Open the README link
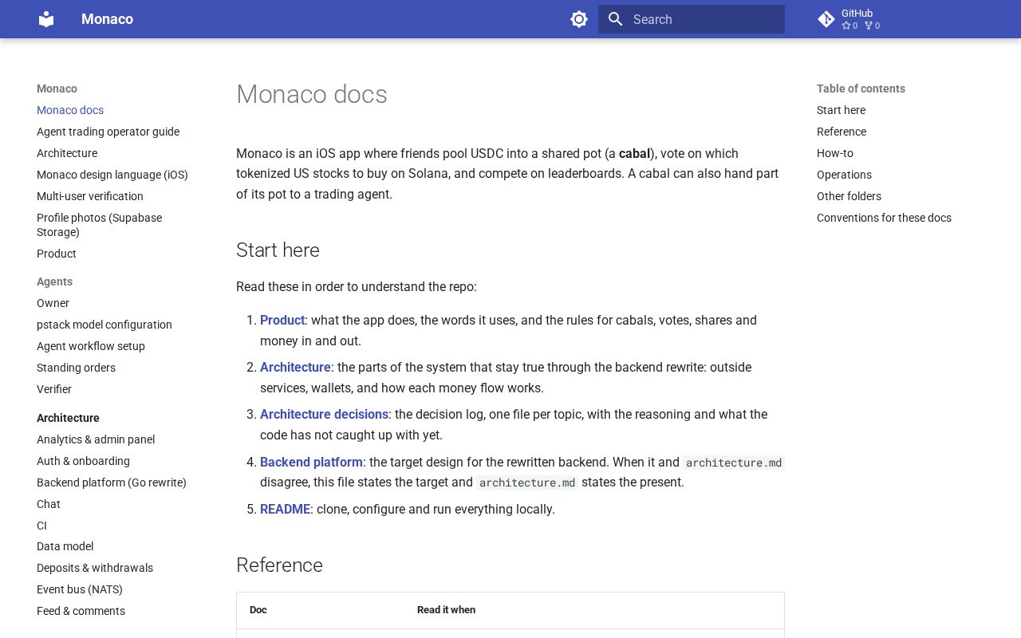Viewport: 1021px width, 638px height. (285, 509)
